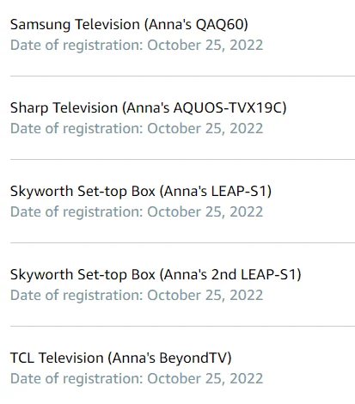Click Sharp Television registration date text
Screen dimensions: 355x404
pos(137,129)
